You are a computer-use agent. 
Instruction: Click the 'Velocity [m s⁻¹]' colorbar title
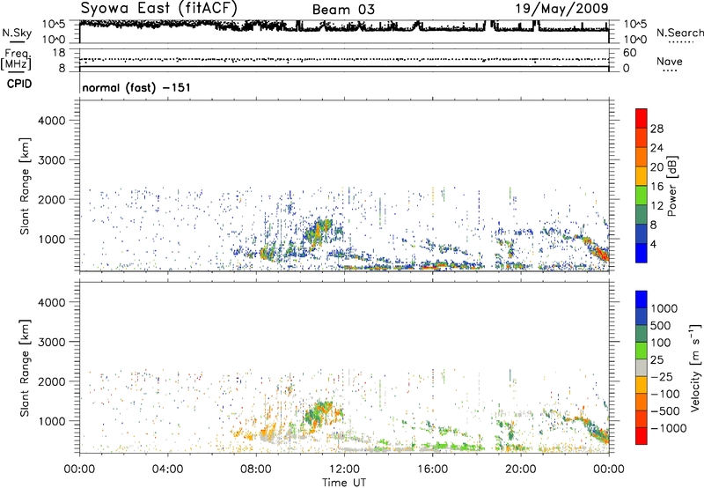[x=695, y=367]
